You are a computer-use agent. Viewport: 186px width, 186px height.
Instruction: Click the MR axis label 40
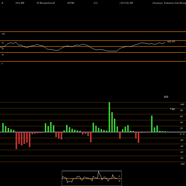pos(182,122)
